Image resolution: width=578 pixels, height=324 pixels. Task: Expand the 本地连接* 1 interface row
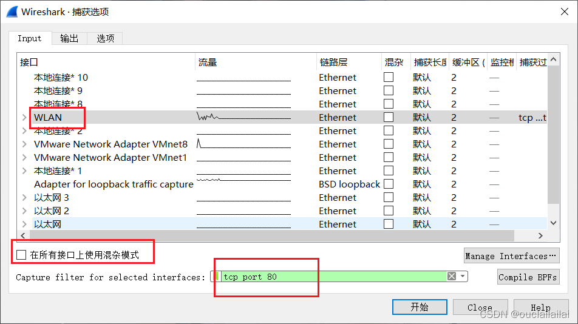(x=24, y=171)
